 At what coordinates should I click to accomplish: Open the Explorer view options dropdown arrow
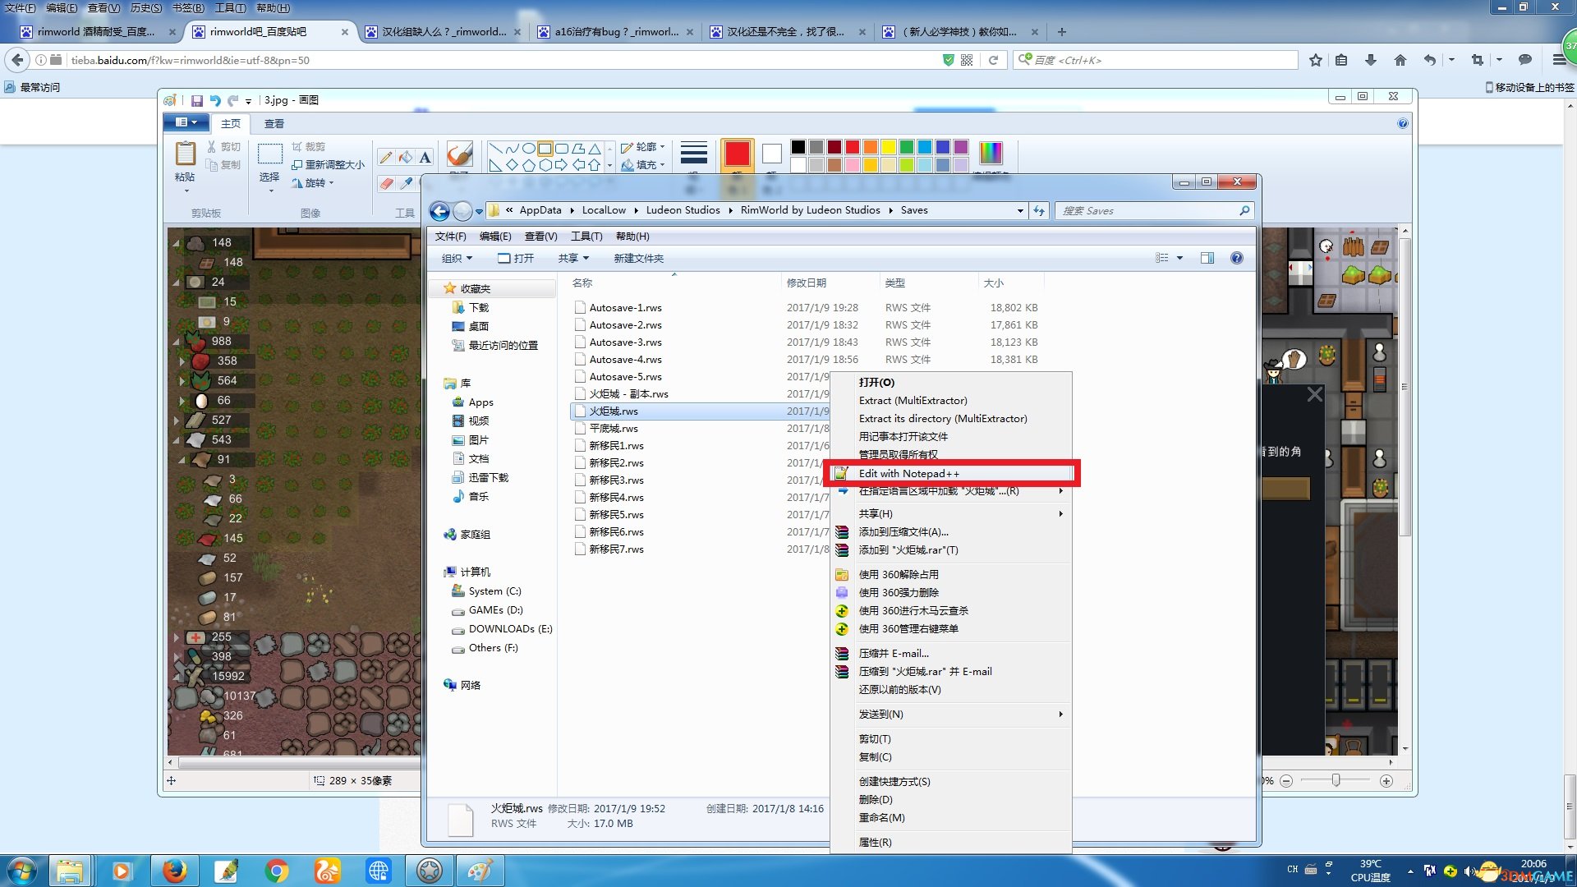[1180, 258]
